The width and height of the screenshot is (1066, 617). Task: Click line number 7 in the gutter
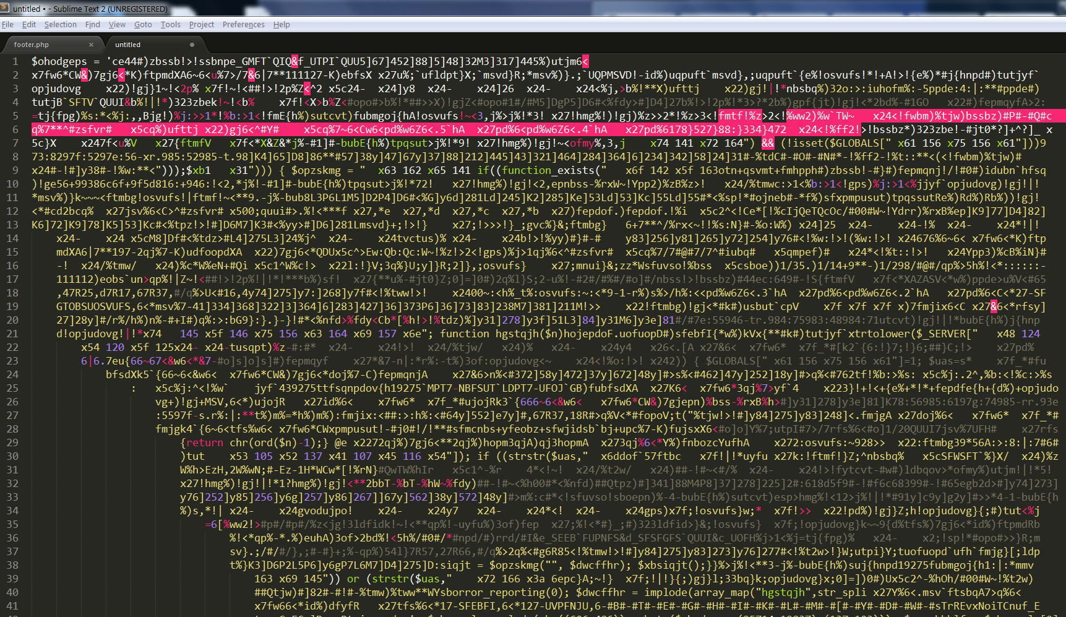(x=15, y=143)
